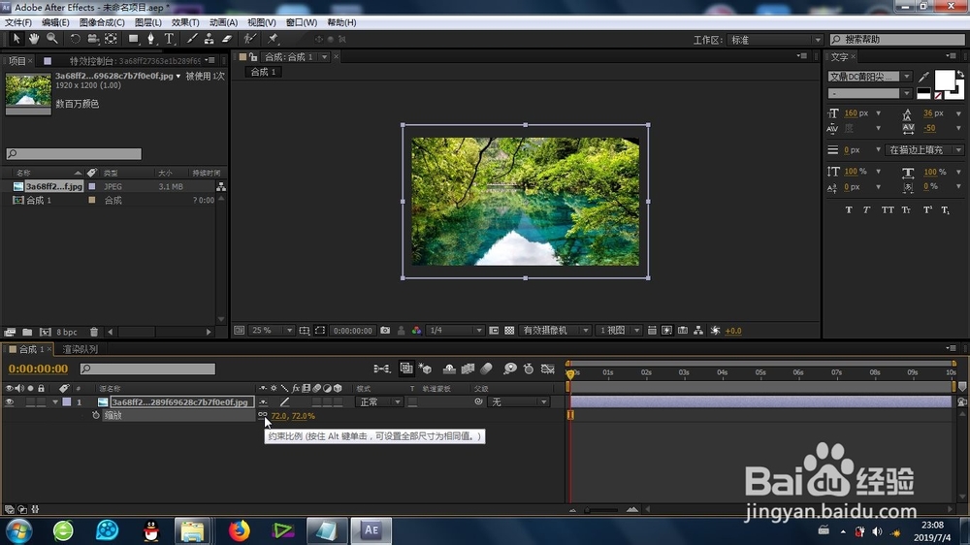This screenshot has width=970, height=545.
Task: Open composition flowchart icon in viewer
Action: 698,331
